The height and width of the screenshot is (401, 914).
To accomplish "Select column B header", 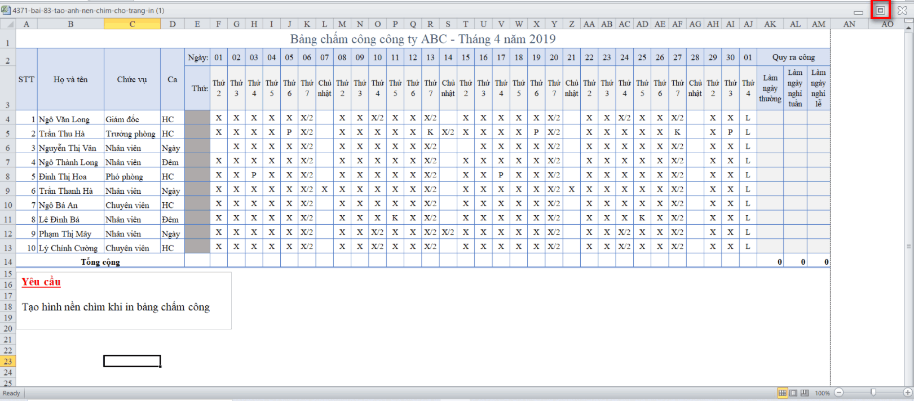I will [70, 24].
